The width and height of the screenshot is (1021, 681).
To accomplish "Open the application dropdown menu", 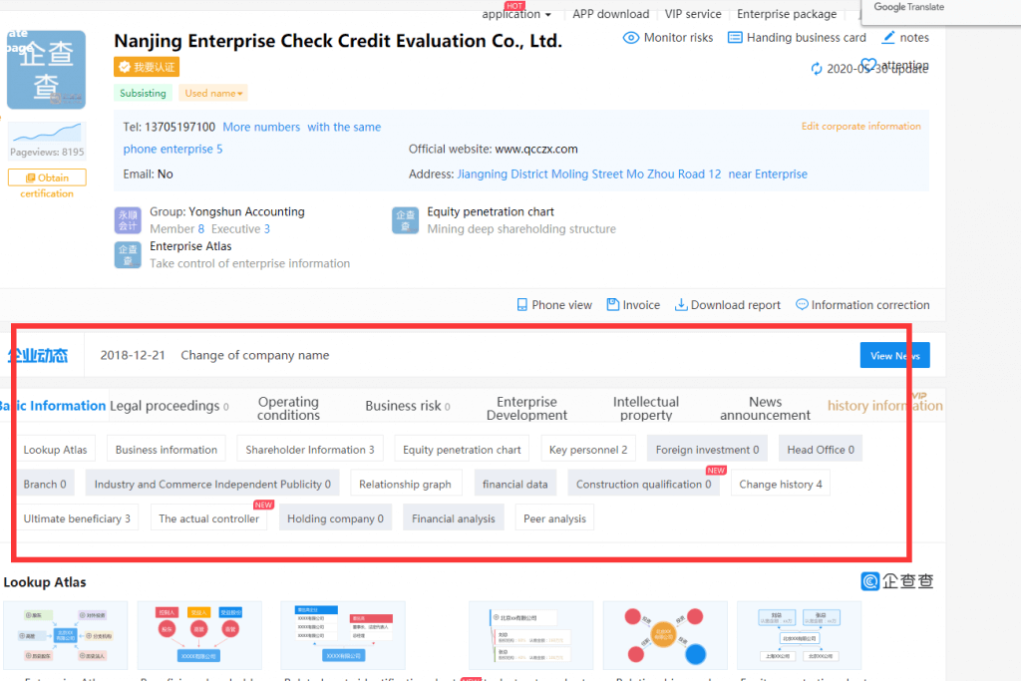I will tap(516, 15).
